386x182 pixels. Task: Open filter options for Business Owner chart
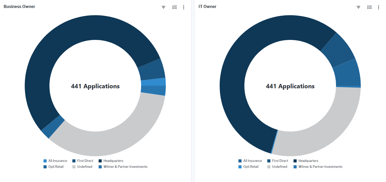pyautogui.click(x=164, y=7)
